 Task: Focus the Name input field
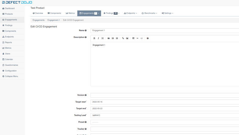coord(165,30)
